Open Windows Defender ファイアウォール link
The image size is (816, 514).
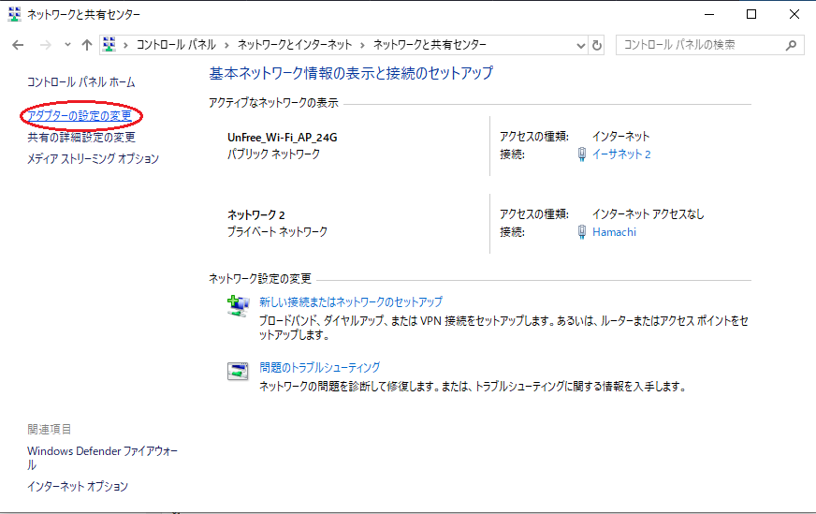point(103,458)
